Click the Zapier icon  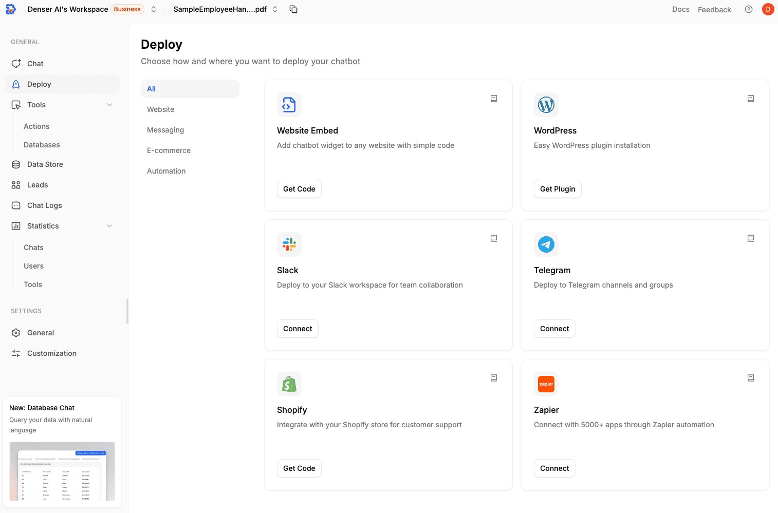[x=546, y=384]
